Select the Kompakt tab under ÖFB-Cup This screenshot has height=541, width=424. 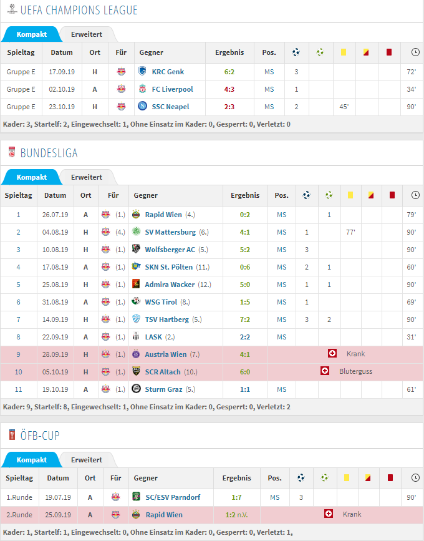pos(31,460)
